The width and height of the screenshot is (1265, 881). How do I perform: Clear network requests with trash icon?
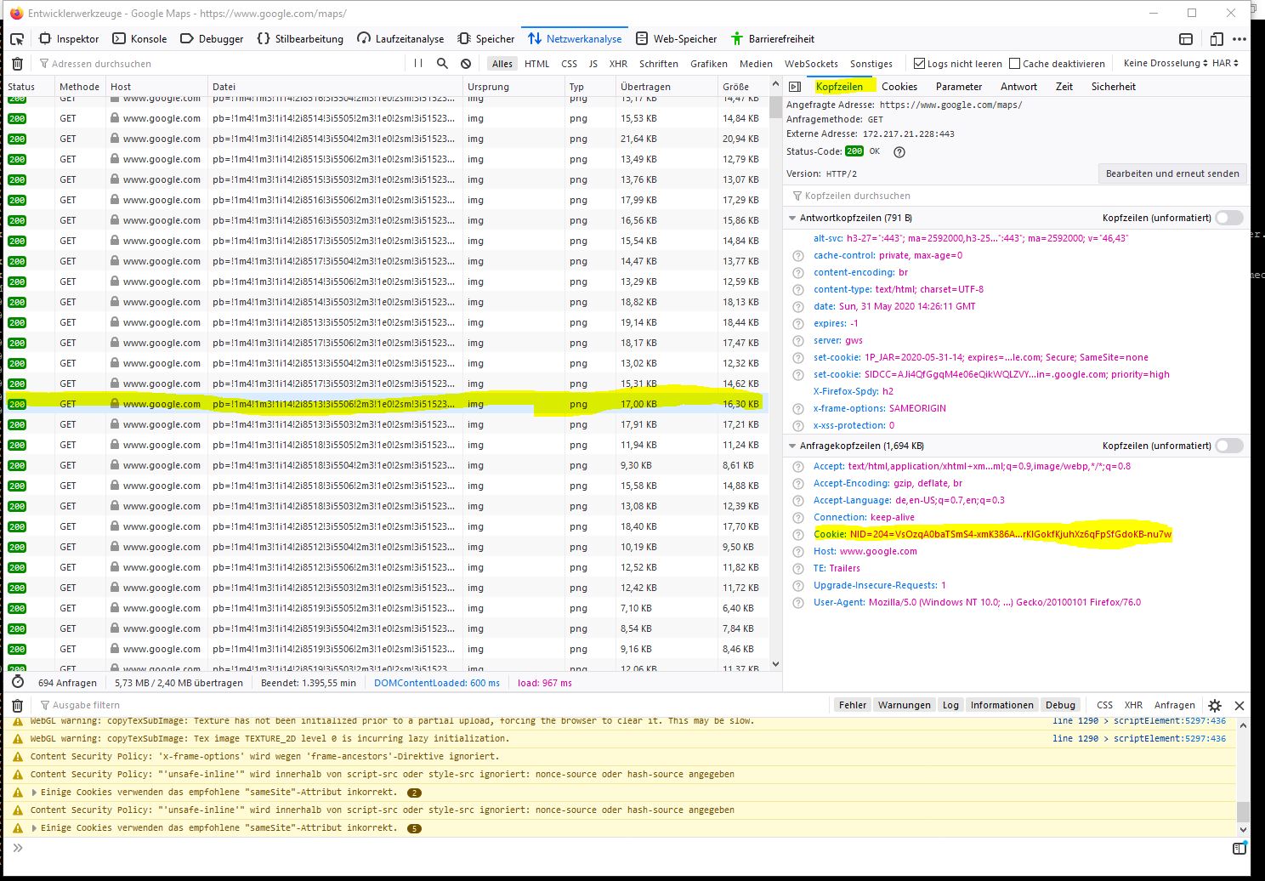coord(17,64)
